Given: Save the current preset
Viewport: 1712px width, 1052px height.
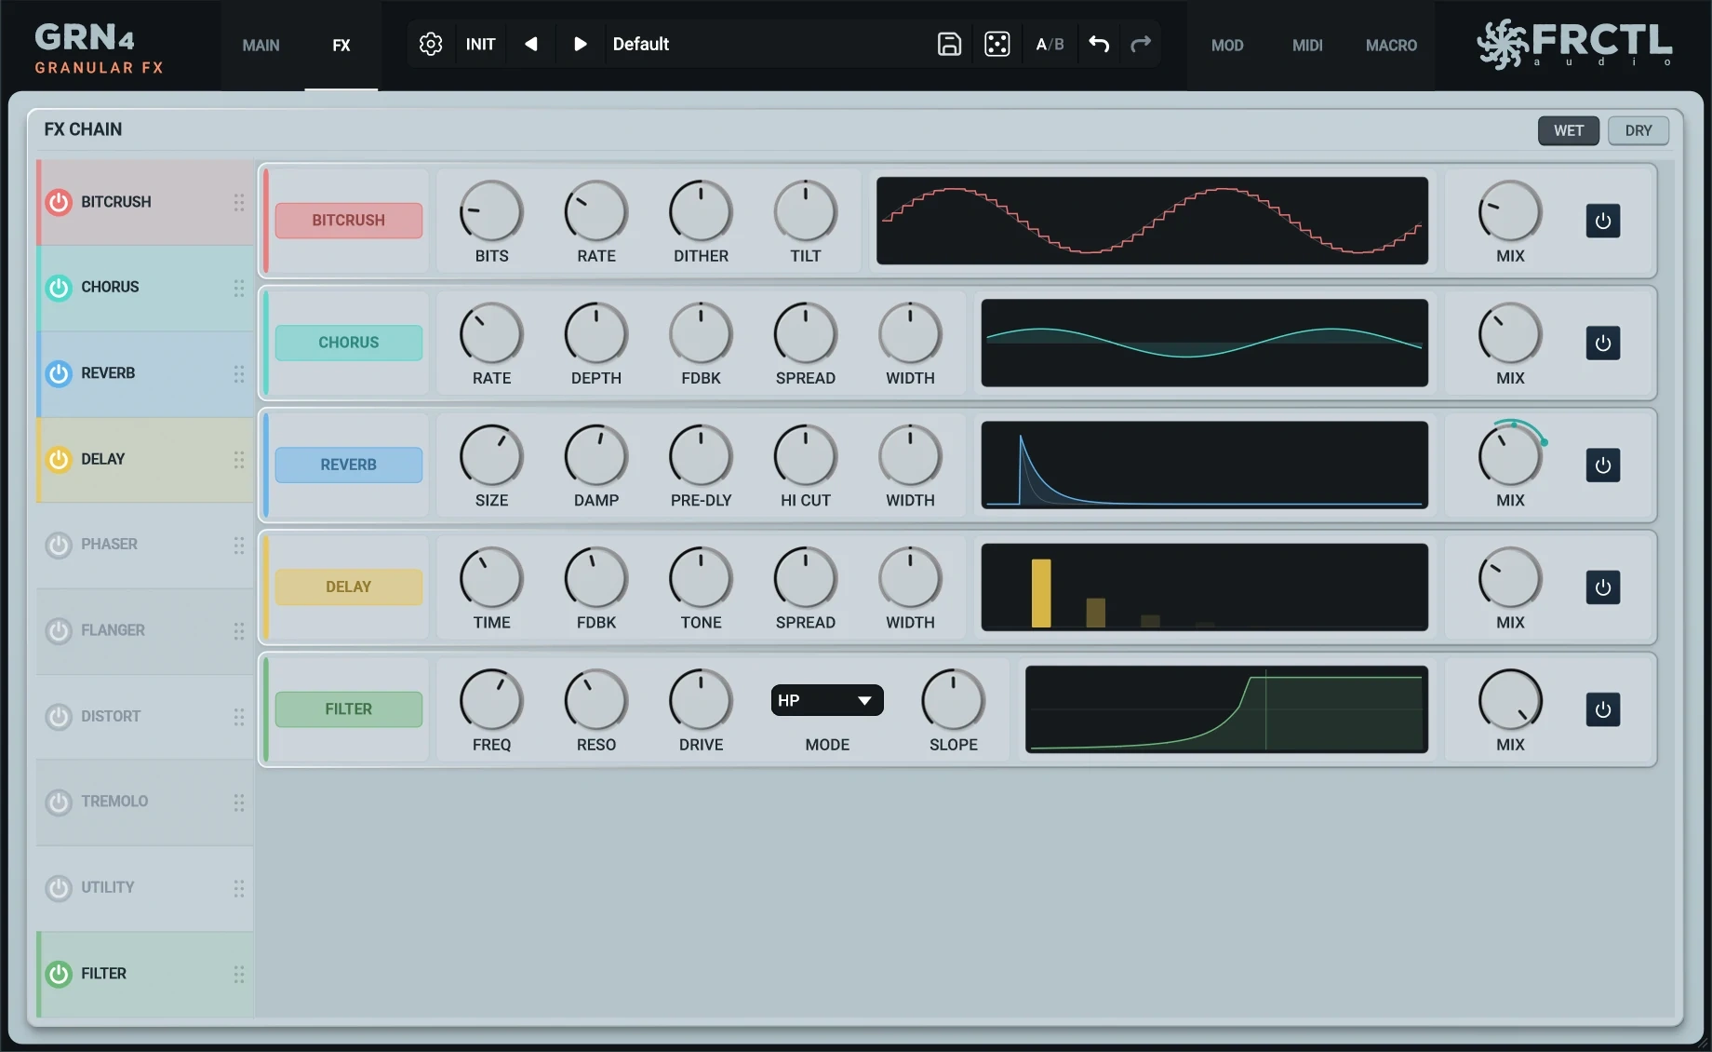Looking at the screenshot, I should pos(949,44).
